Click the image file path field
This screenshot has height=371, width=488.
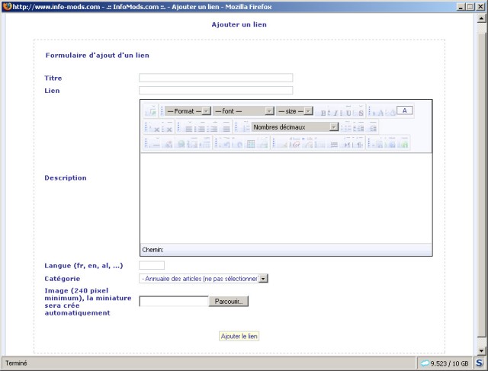point(174,301)
